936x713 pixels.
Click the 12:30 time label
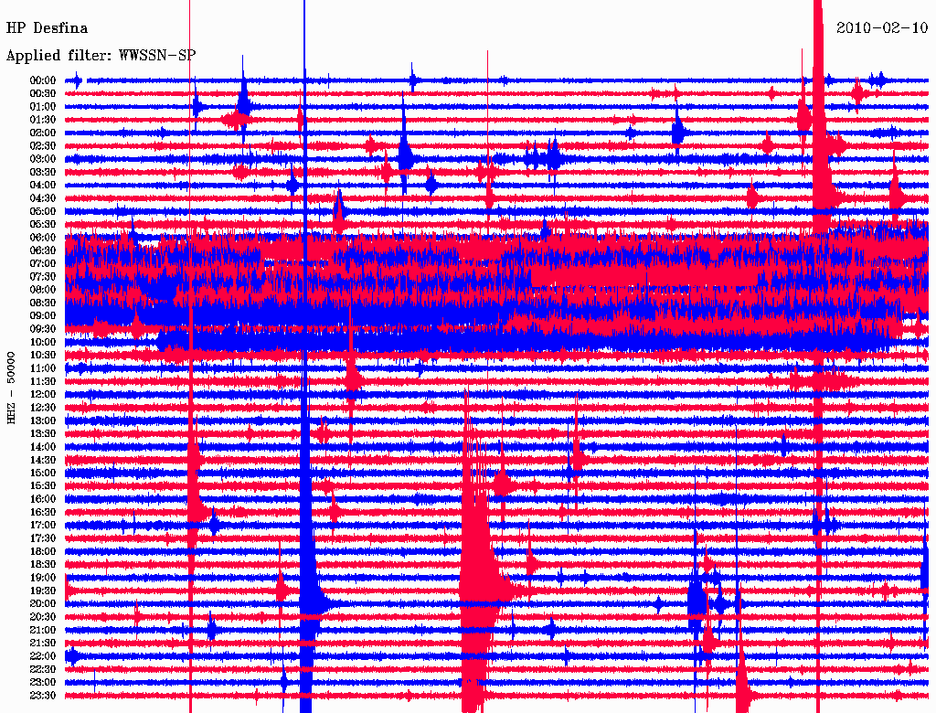43,408
